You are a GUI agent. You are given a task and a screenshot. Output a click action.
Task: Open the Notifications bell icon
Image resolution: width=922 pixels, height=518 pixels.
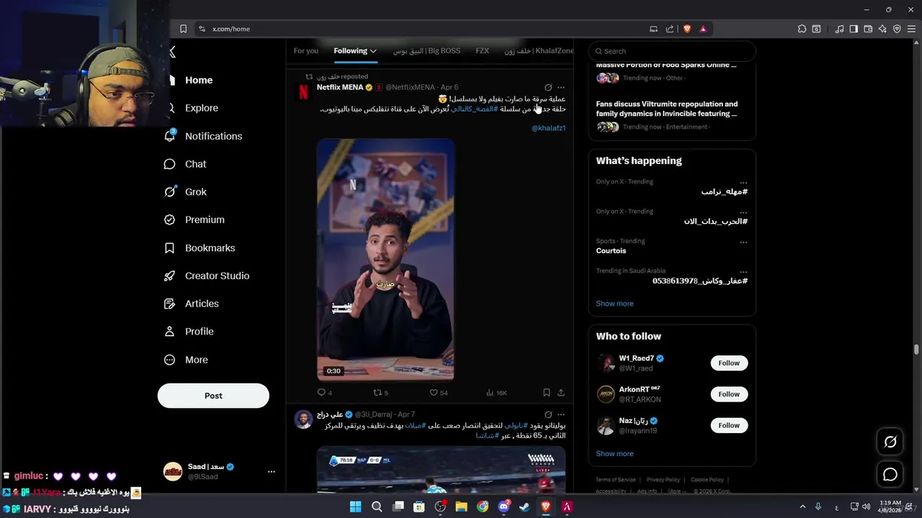tap(170, 135)
